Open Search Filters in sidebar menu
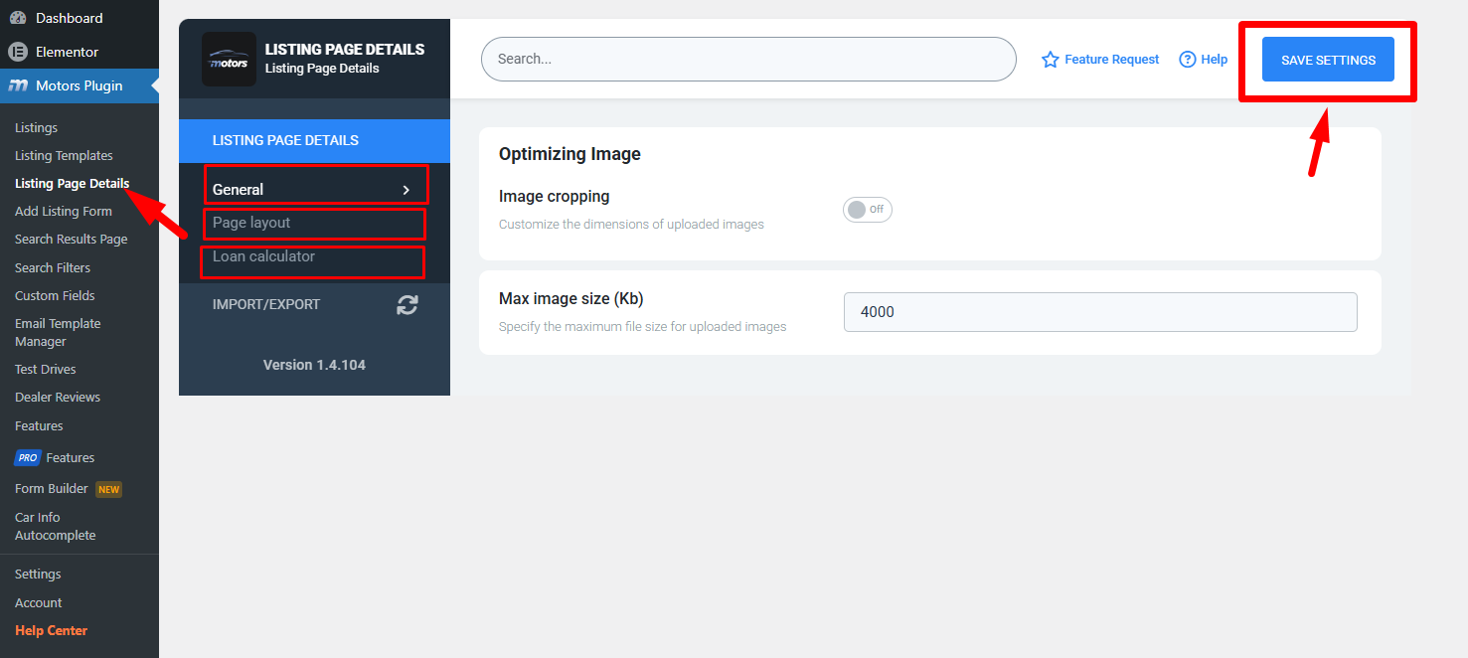This screenshot has width=1468, height=658. click(x=53, y=267)
